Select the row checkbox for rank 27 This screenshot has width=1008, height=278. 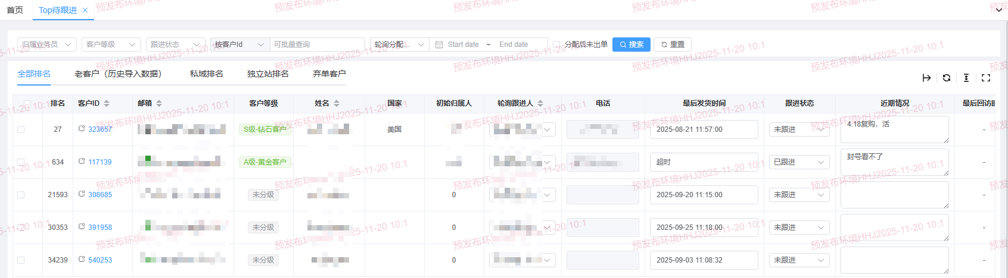coord(21,129)
